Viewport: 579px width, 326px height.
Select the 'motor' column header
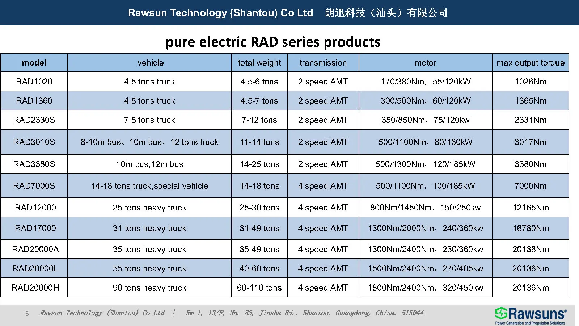pyautogui.click(x=425, y=62)
